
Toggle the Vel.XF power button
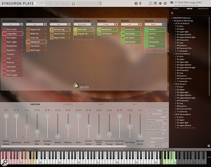23,137
